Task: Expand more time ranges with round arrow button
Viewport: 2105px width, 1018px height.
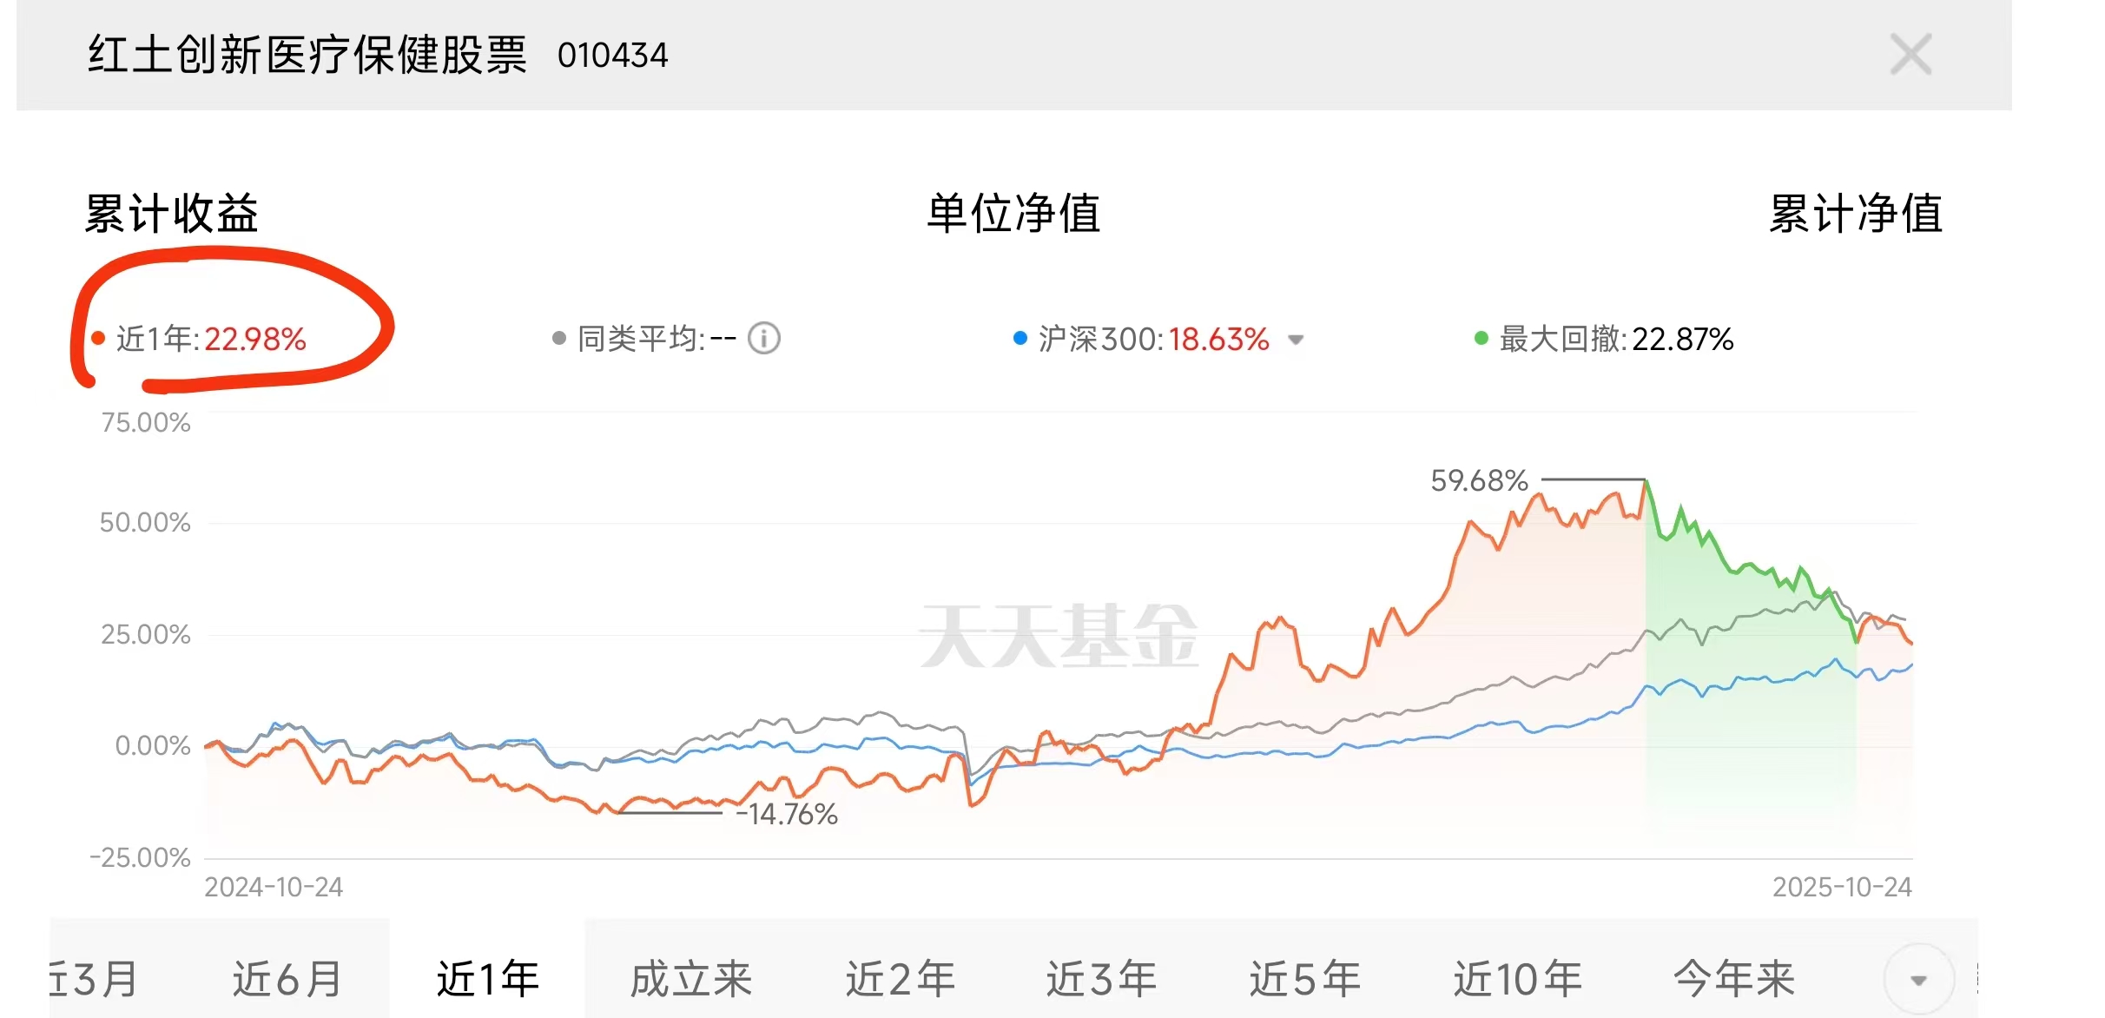Action: tap(1918, 980)
